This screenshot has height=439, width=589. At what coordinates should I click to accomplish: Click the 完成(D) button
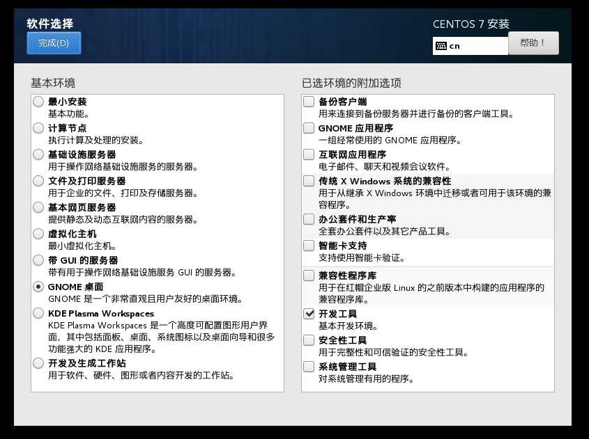54,43
